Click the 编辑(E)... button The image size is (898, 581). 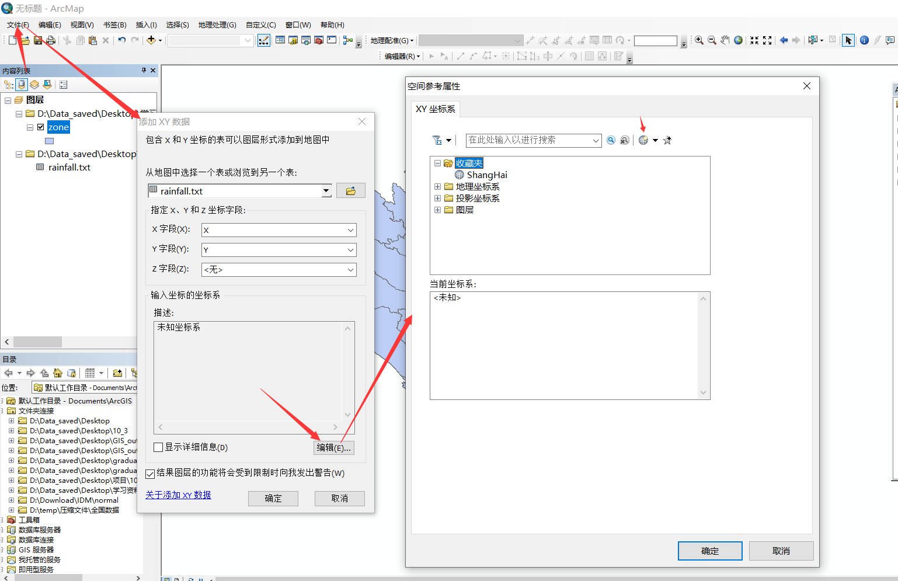[333, 447]
